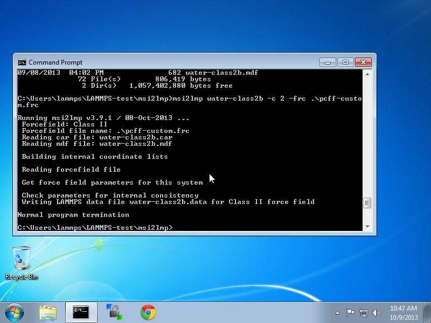Open Google Chrome from the taskbar
Image resolution: width=431 pixels, height=323 pixels.
[x=148, y=312]
